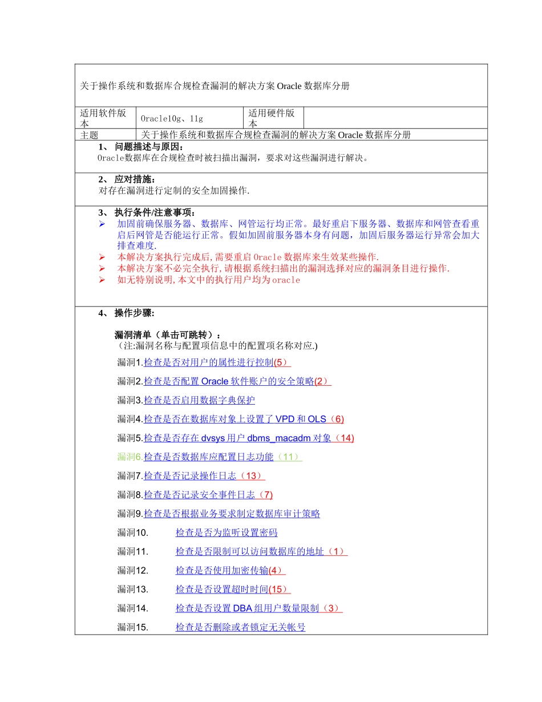
Task: Follow link about VPD 和 OLS (6)
Action: click(244, 419)
